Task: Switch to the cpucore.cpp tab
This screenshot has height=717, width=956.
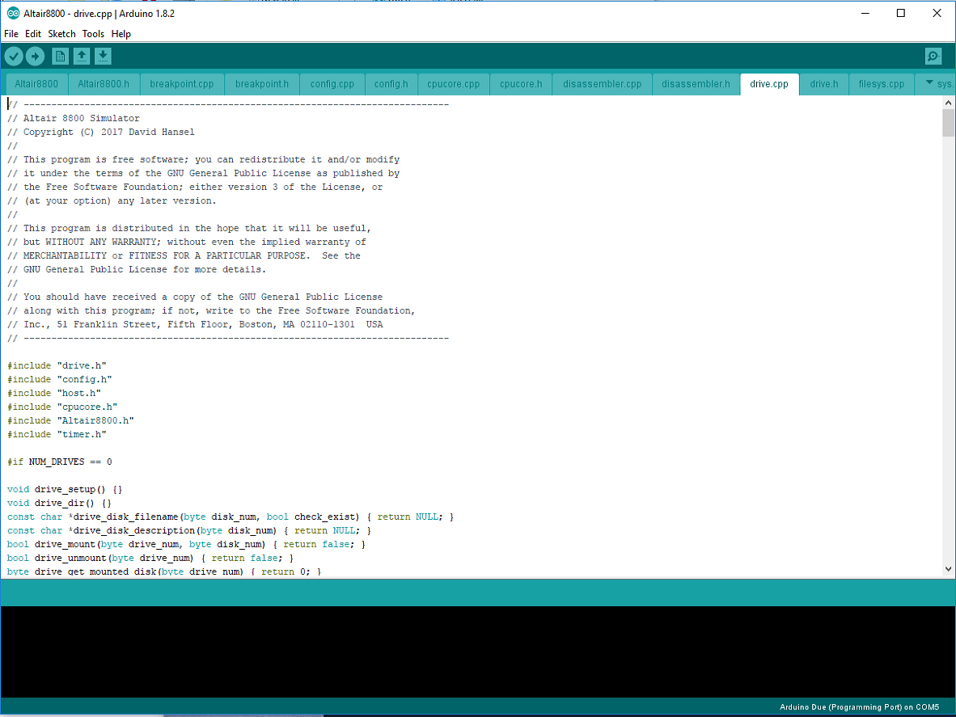Action: click(453, 84)
